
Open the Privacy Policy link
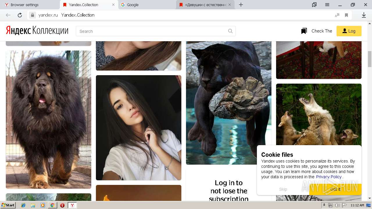(329, 177)
